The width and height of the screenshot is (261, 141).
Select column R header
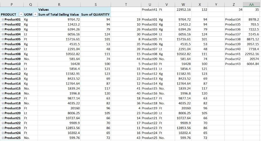[x=59, y=4]
